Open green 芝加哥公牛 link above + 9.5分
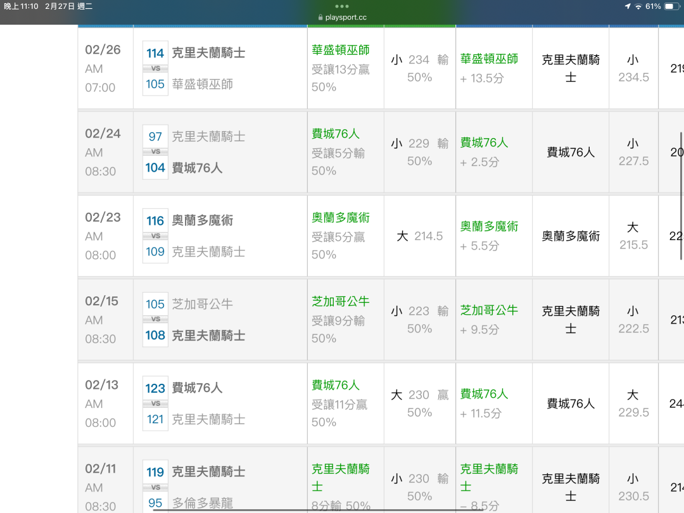This screenshot has width=684, height=513. pyautogui.click(x=489, y=310)
